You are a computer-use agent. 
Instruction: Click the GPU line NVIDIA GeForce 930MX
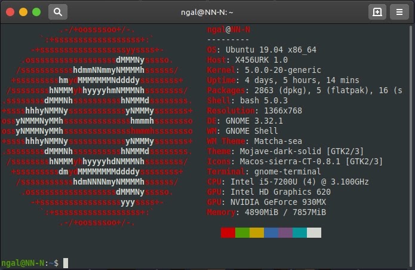tap(266, 202)
